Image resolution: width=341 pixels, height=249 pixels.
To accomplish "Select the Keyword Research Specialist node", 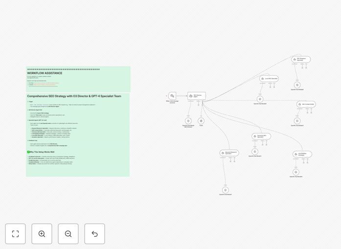I will tap(229, 153).
